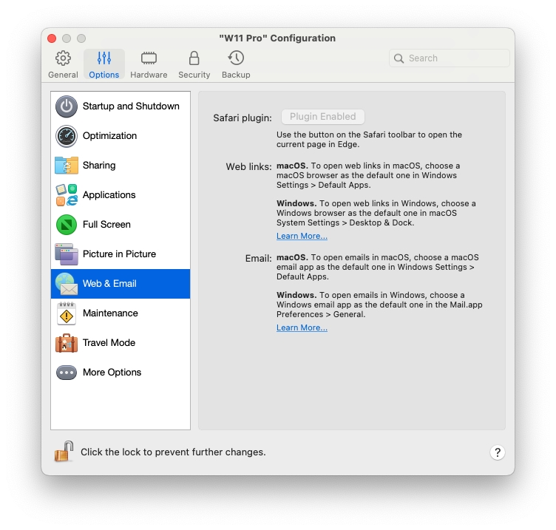
Task: Open Learn More link under Web links
Action: [302, 237]
